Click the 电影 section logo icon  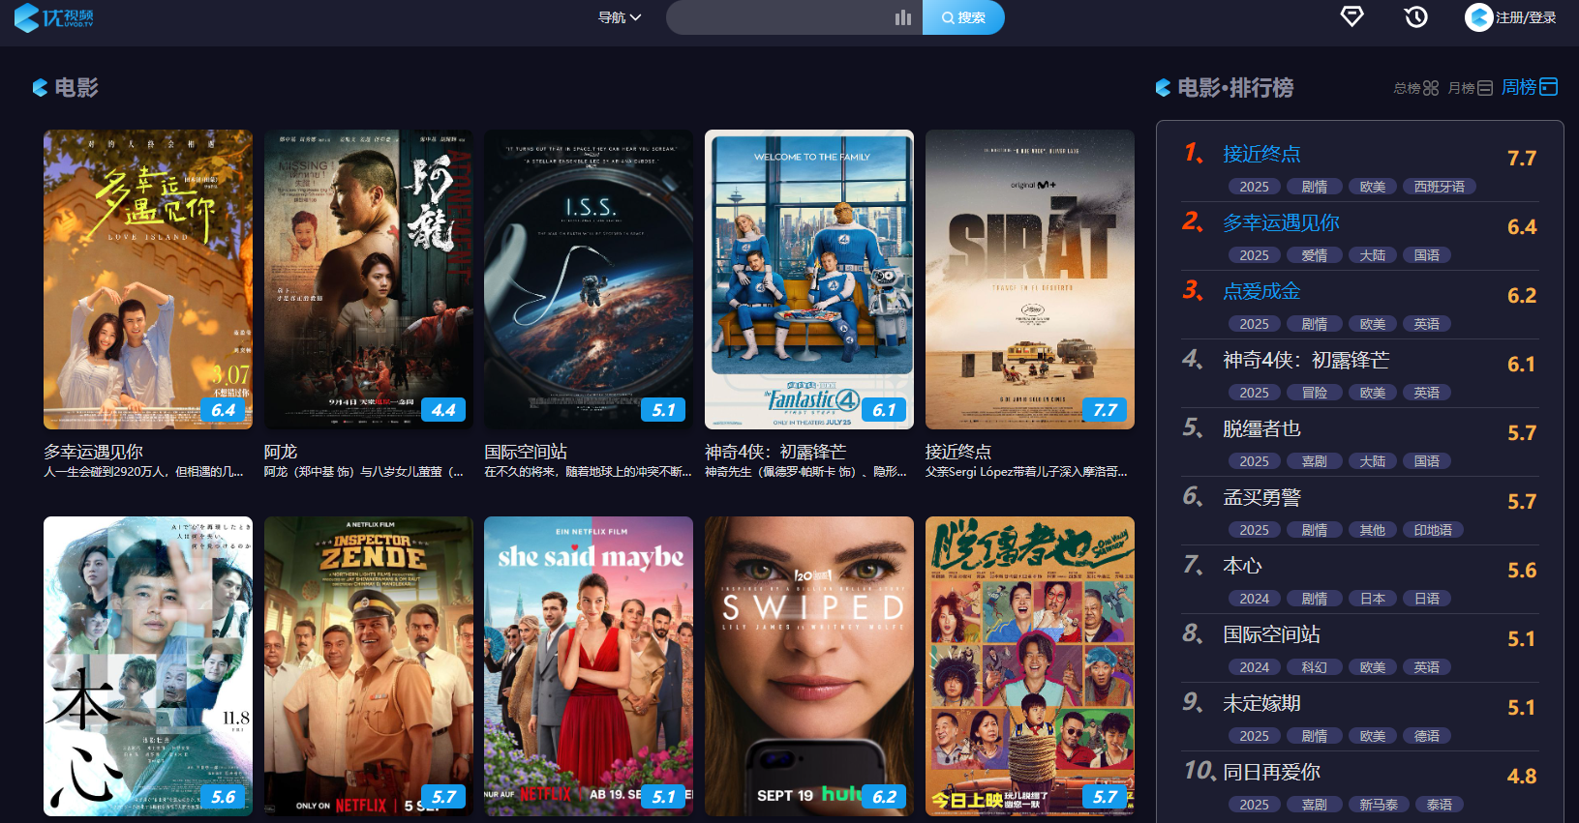click(x=40, y=88)
